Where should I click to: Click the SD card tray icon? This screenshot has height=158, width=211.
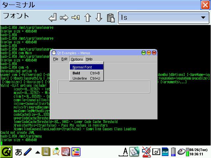pyautogui.click(x=165, y=152)
